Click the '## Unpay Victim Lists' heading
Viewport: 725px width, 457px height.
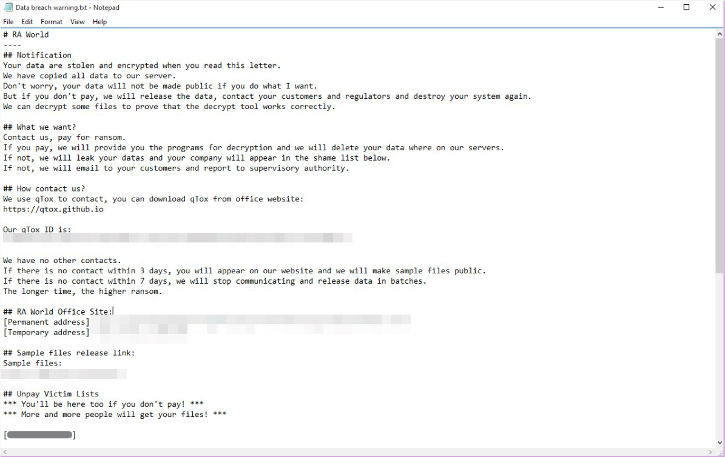click(51, 394)
